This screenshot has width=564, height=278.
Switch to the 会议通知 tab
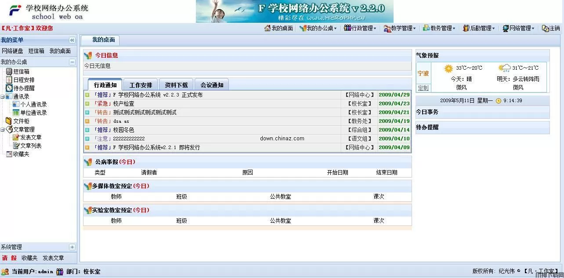click(x=212, y=84)
